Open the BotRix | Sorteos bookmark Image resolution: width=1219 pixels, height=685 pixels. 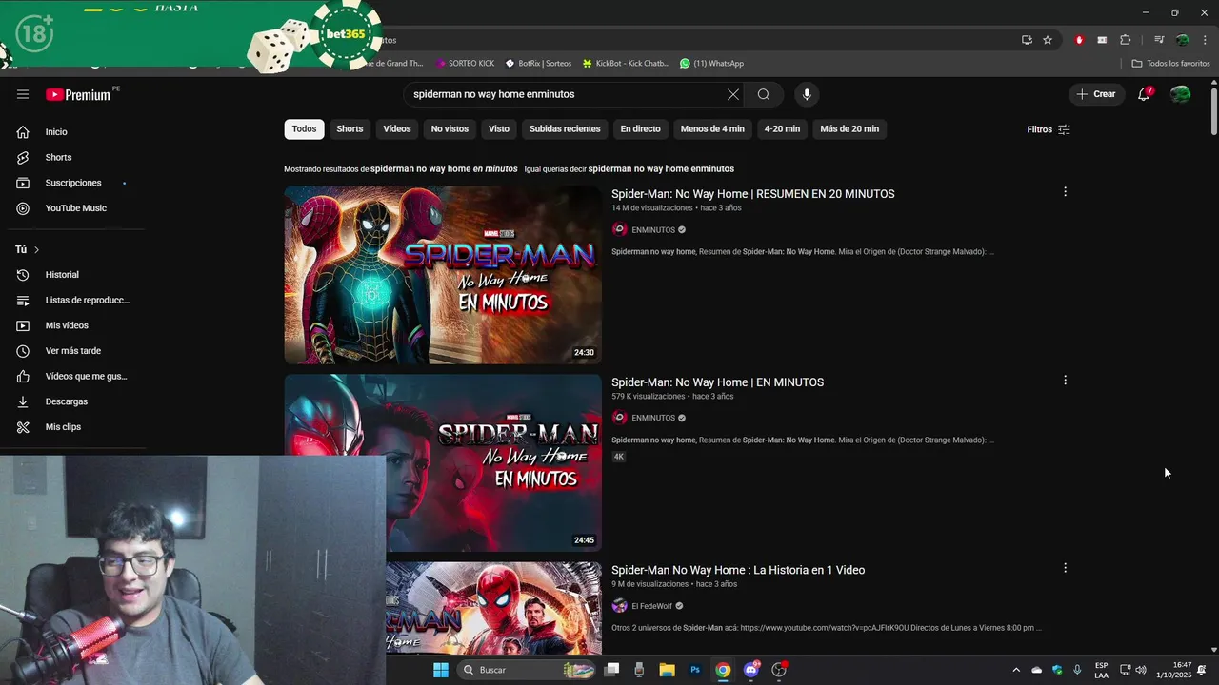[538, 64]
